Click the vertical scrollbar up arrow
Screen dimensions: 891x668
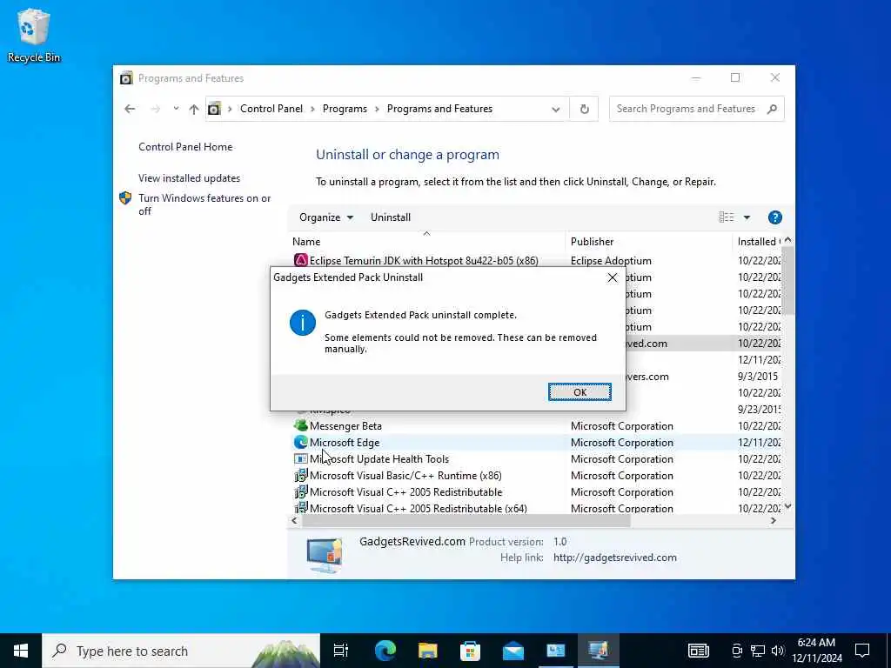[788, 240]
